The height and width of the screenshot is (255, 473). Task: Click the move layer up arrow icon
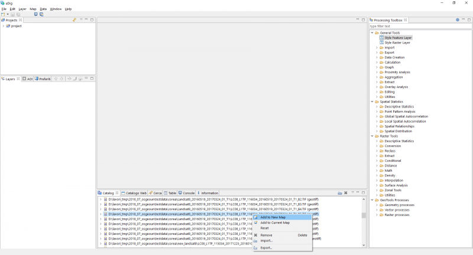coord(56,79)
